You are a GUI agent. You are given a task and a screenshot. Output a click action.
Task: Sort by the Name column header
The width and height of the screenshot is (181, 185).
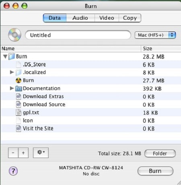pos(71,49)
